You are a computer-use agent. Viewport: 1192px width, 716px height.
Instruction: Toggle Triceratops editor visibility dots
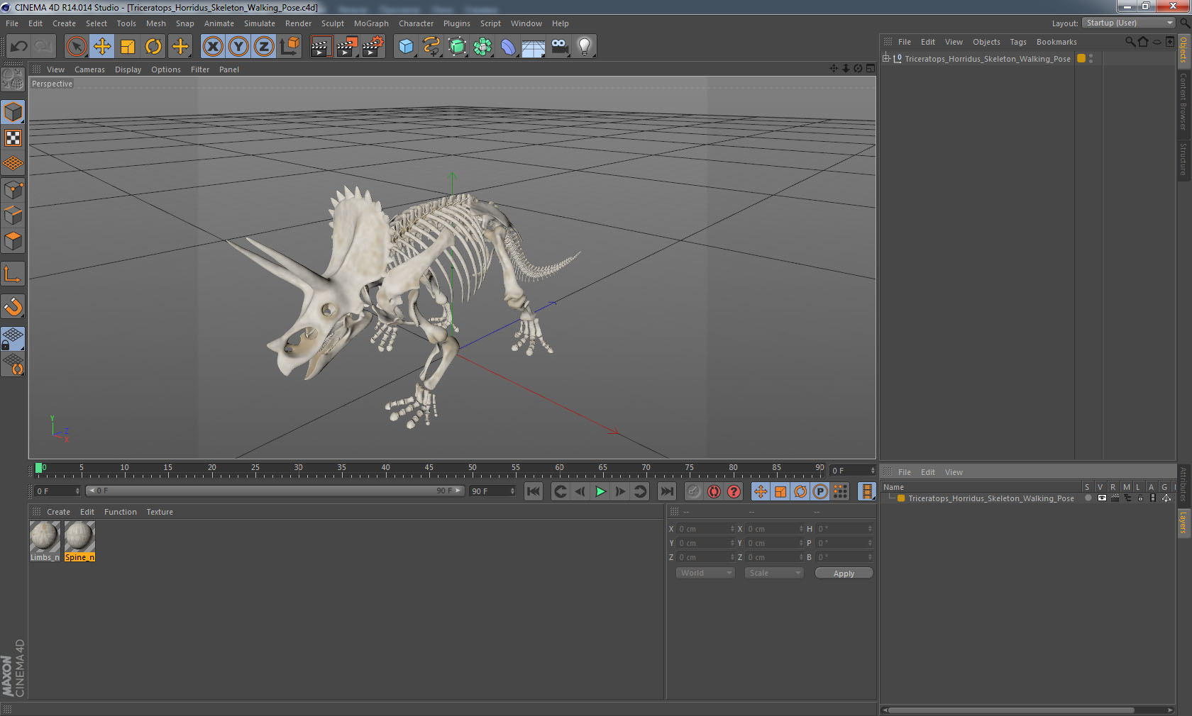click(1091, 58)
